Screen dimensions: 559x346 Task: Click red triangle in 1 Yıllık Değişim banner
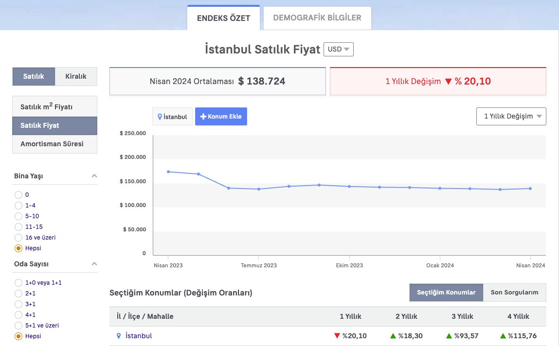pos(449,81)
